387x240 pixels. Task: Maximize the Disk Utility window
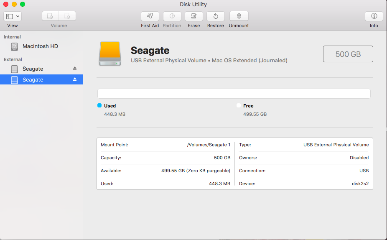tap(23, 4)
